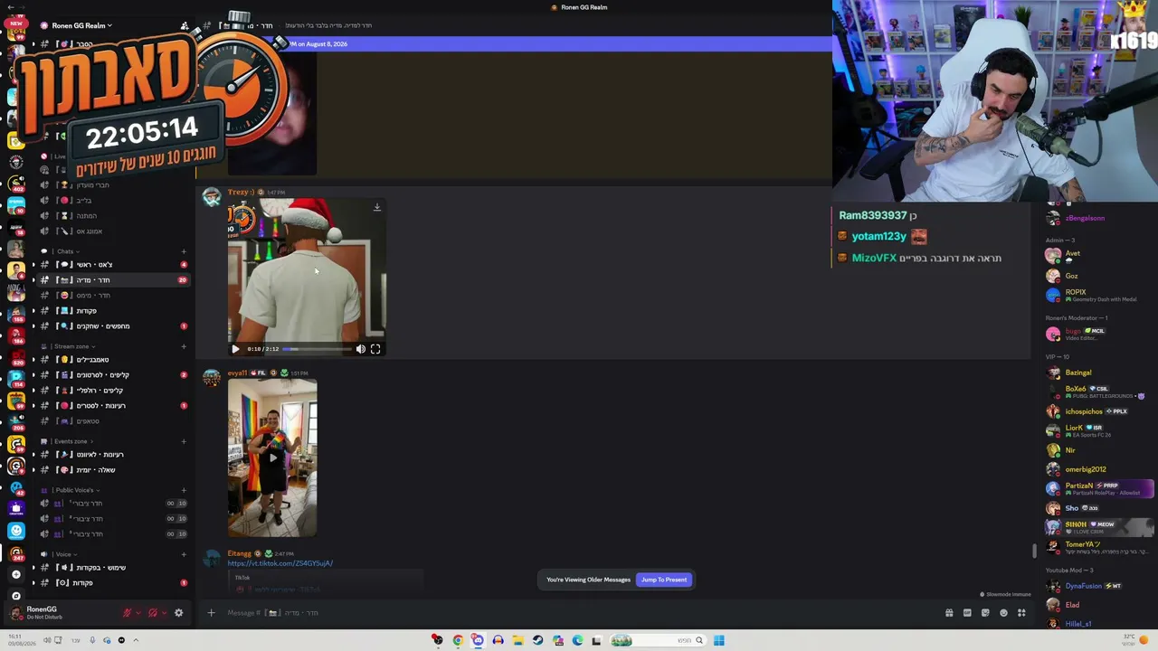This screenshot has height=651, width=1158.
Task: Mute the Trezy video volume
Action: tap(361, 349)
